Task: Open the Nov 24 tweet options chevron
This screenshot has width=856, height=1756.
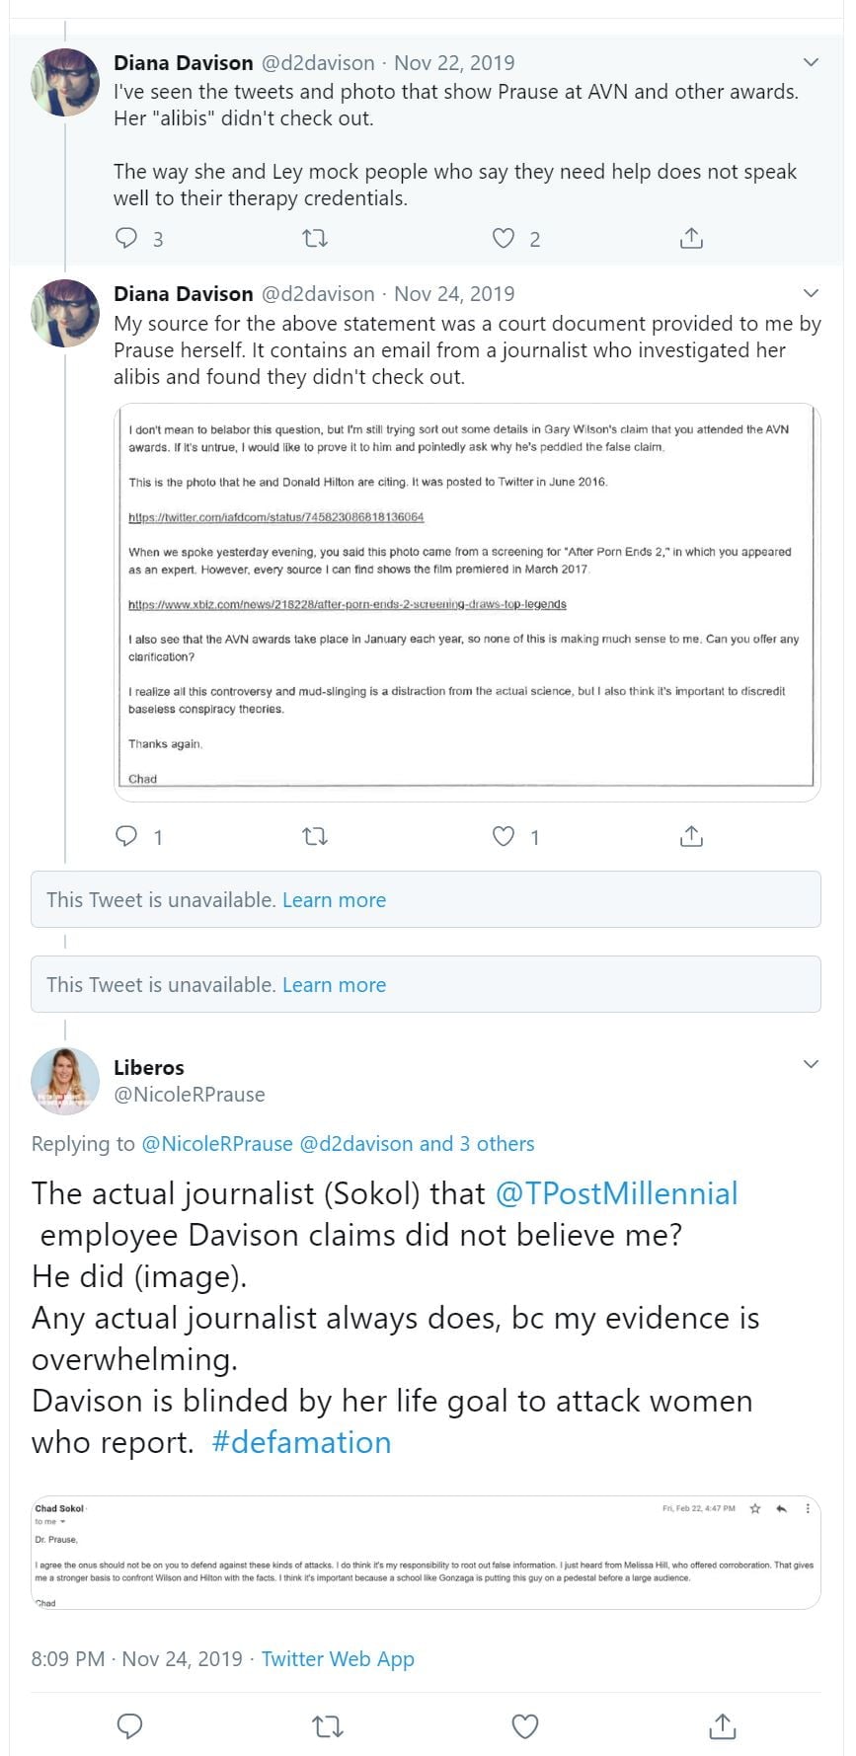Action: pyautogui.click(x=811, y=293)
